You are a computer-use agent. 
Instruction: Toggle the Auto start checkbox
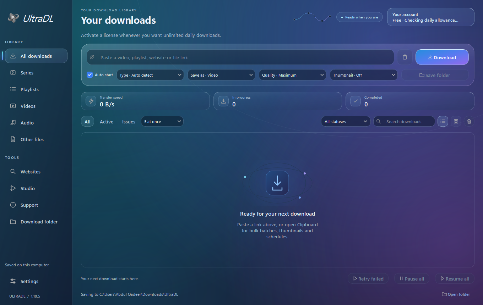point(90,75)
